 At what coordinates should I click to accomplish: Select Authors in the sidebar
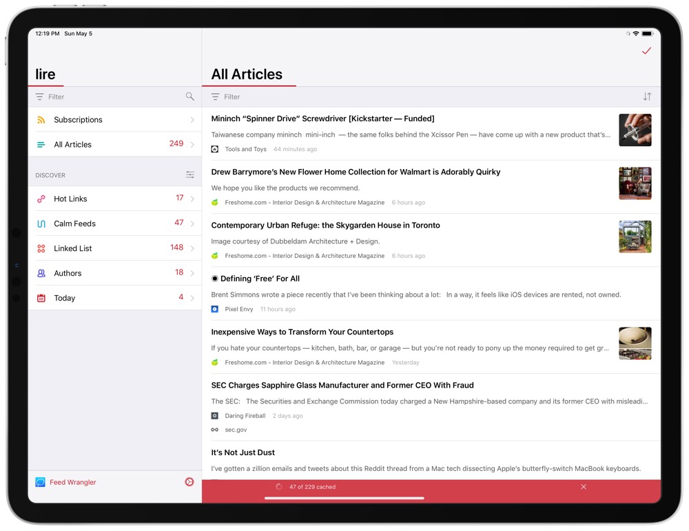pyautogui.click(x=115, y=273)
